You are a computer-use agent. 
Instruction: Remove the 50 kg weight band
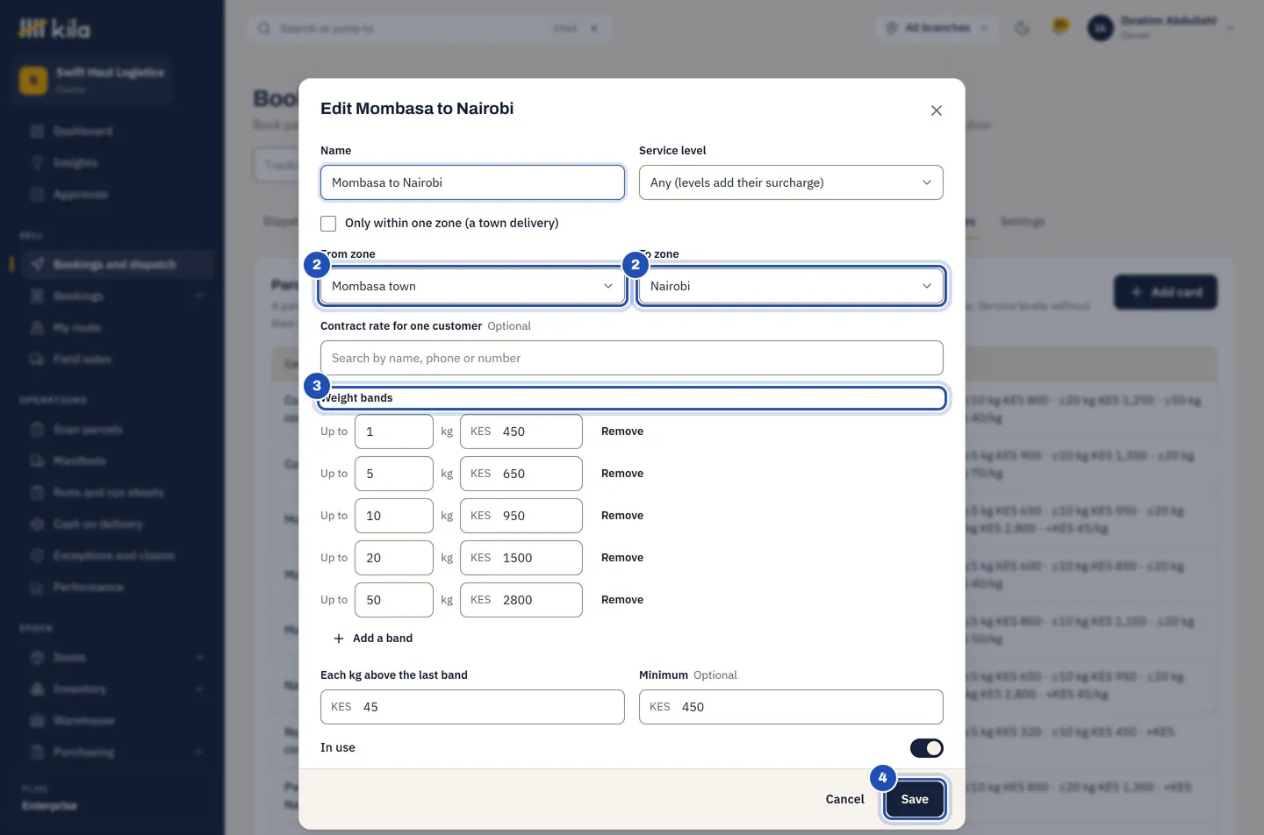[622, 600]
